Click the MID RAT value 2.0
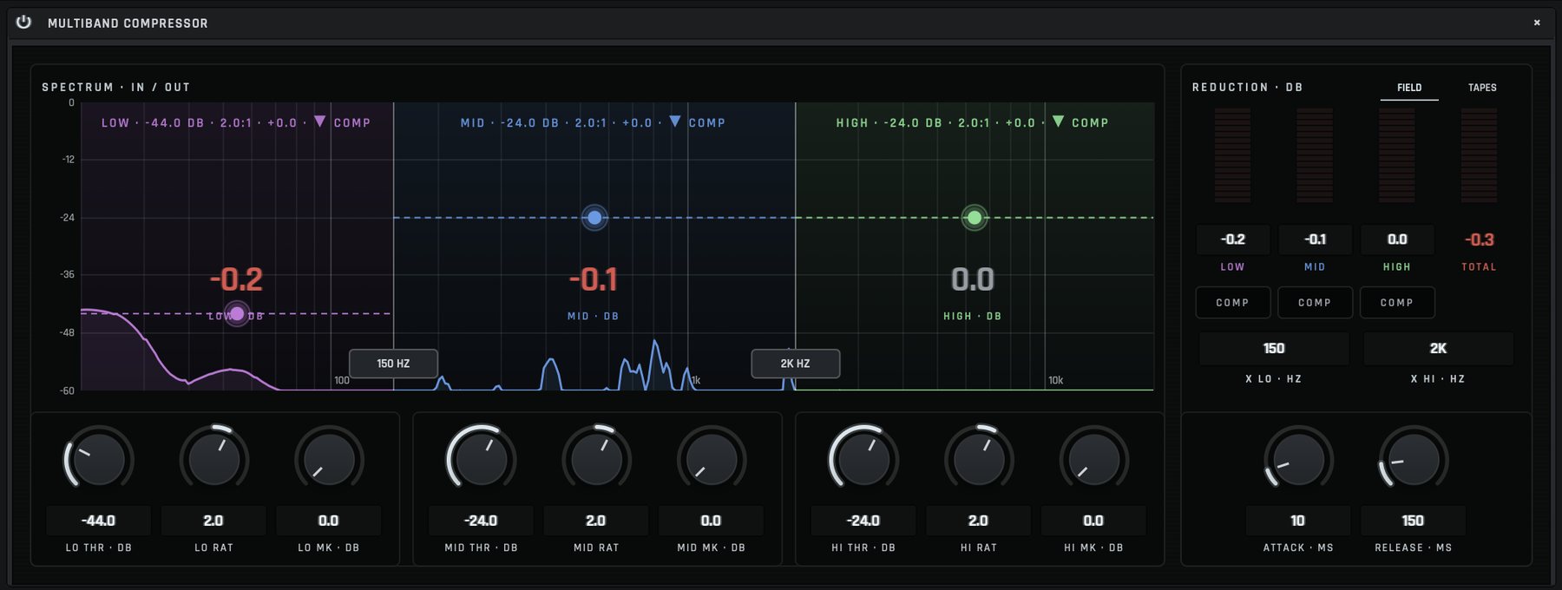This screenshot has height=590, width=1562. click(596, 521)
